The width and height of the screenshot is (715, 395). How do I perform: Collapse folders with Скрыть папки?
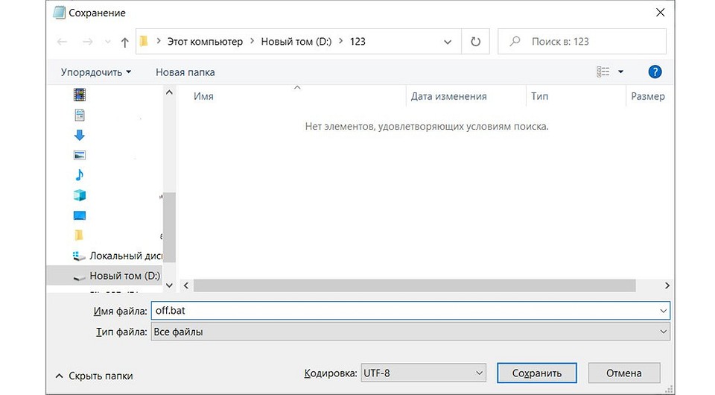click(95, 376)
